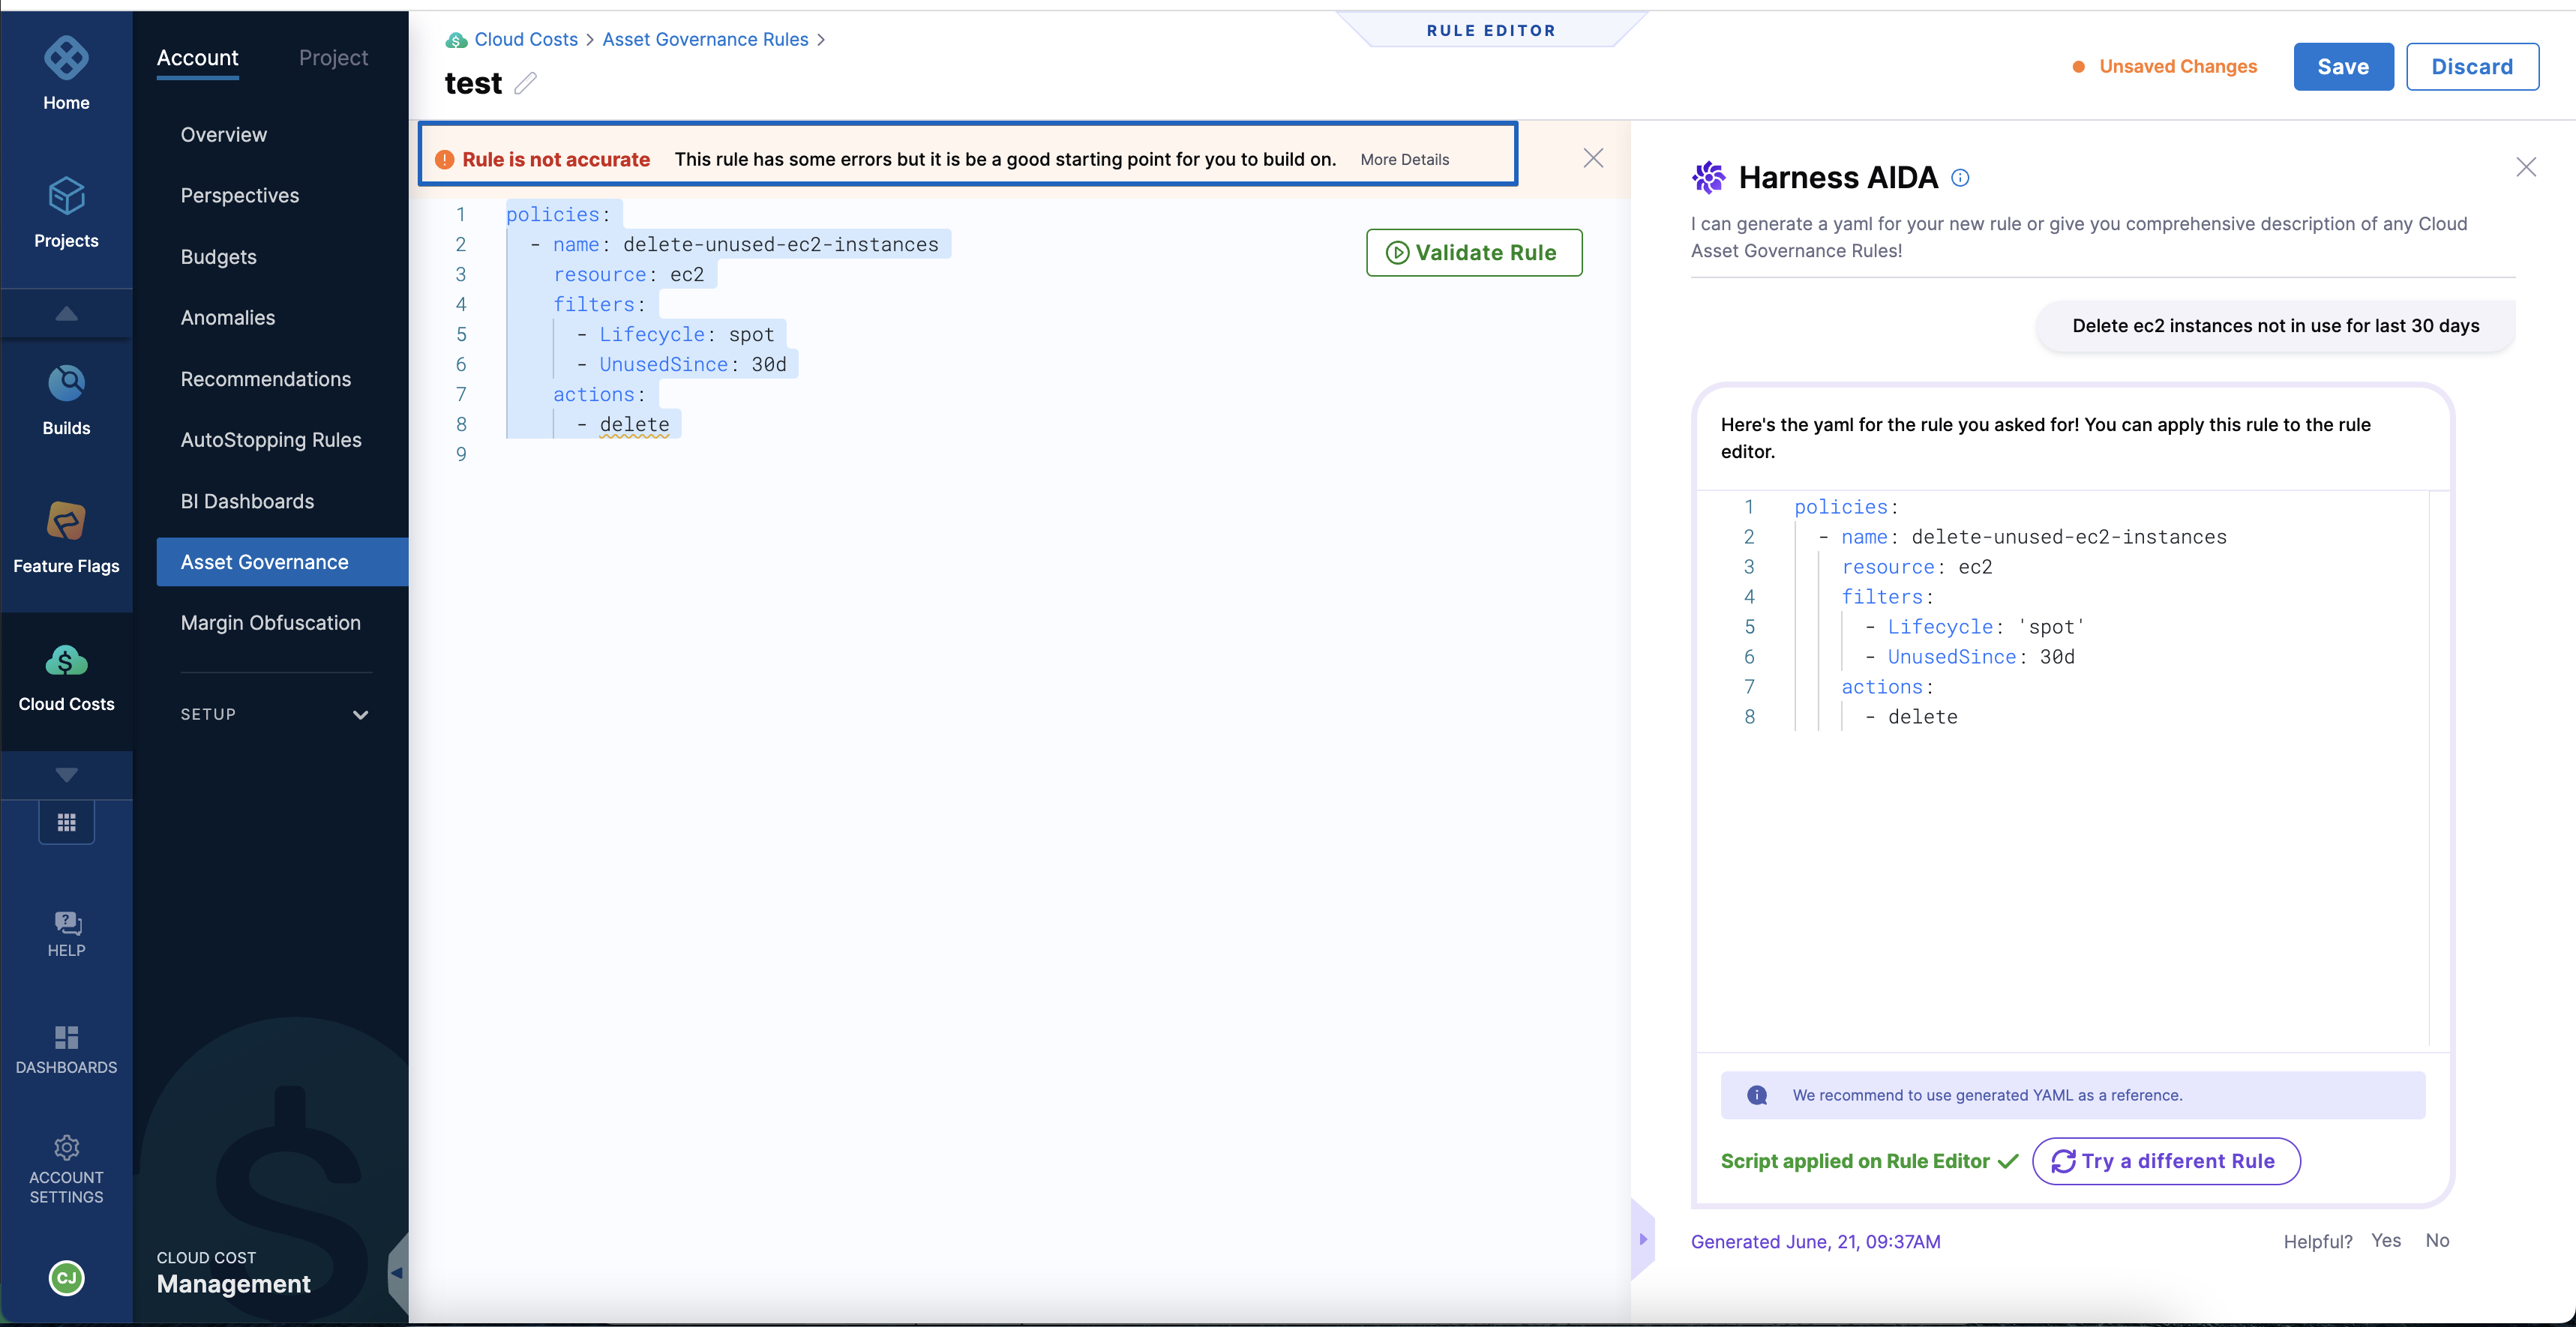Click Try a different Rule button
This screenshot has width=2576, height=1327.
tap(2165, 1161)
